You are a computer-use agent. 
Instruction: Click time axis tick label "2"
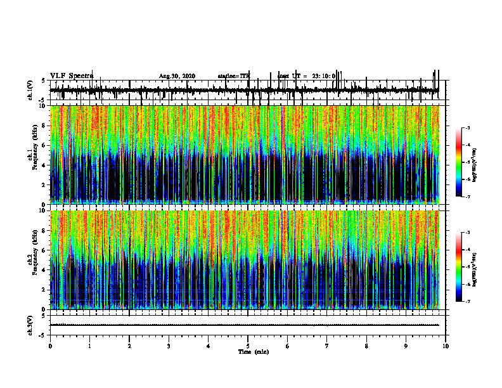click(129, 346)
